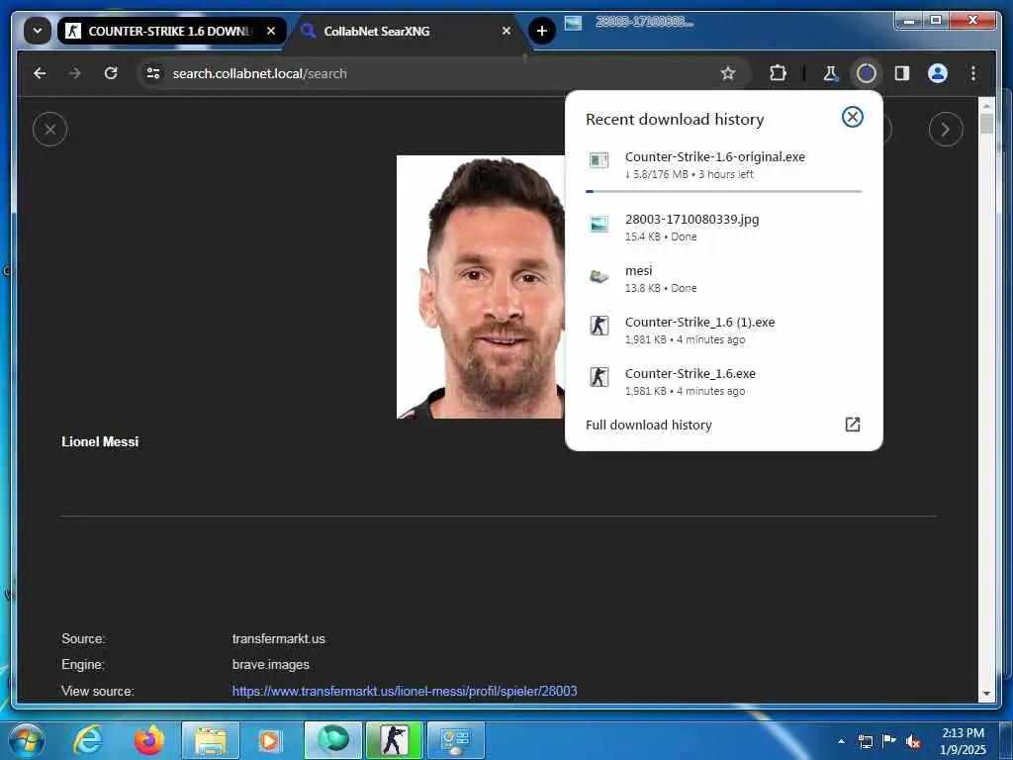Close the COUNTER-STRIKE 1.6 tab
The width and height of the screenshot is (1013, 760).
pos(271,31)
